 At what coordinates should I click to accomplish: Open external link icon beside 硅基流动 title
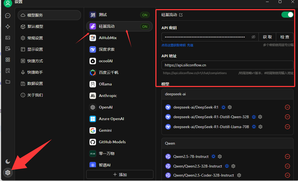[x=181, y=15]
